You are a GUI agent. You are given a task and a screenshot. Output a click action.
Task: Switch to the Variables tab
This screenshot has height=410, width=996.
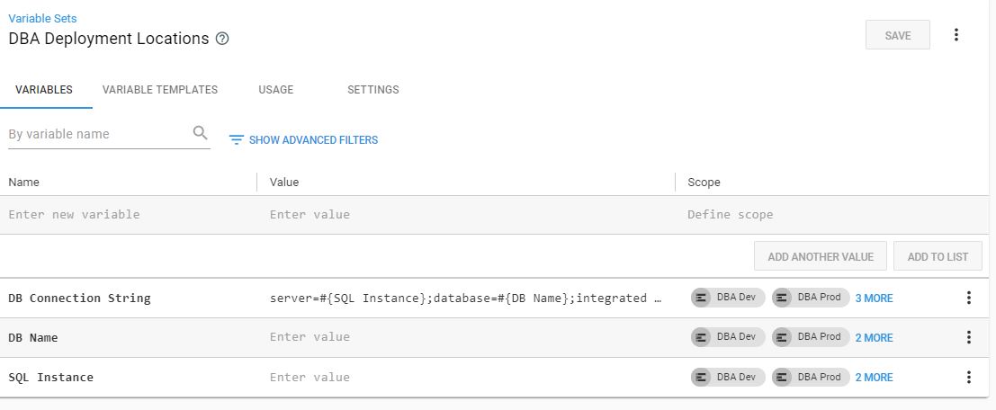pyautogui.click(x=44, y=90)
